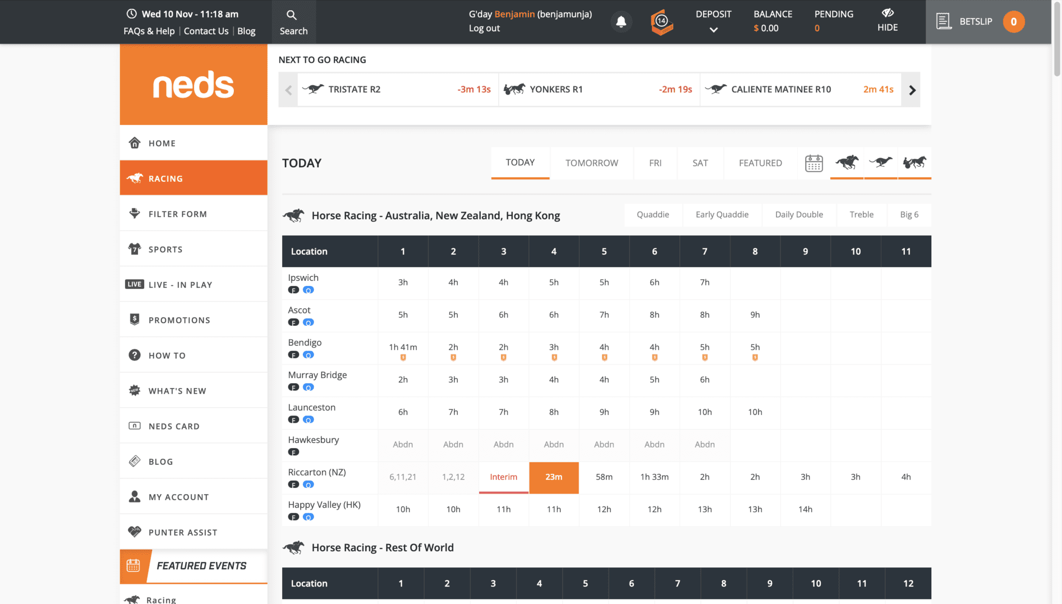The height and width of the screenshot is (604, 1062).
Task: Expand the Deposit dropdown arrow
Action: (714, 30)
